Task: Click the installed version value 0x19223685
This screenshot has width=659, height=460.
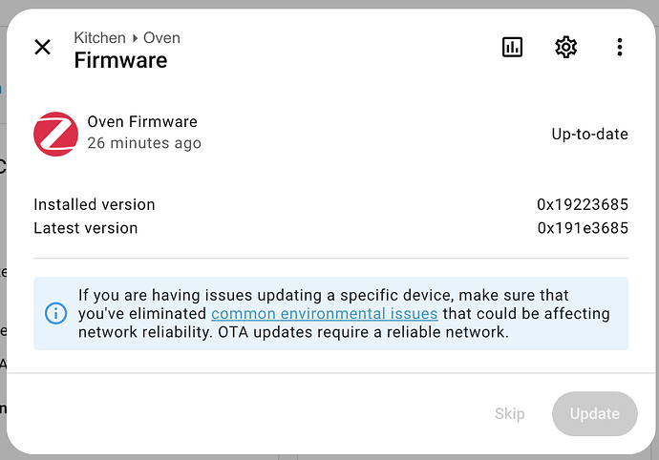Action: pyautogui.click(x=583, y=204)
